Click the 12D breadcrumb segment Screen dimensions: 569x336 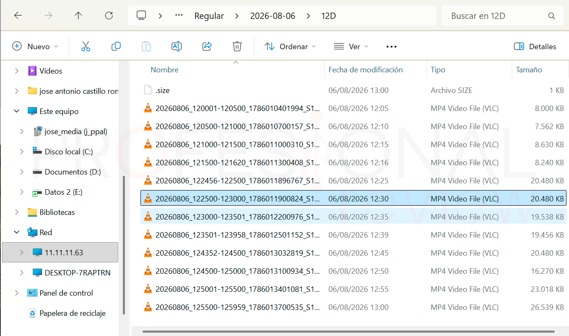coord(328,16)
